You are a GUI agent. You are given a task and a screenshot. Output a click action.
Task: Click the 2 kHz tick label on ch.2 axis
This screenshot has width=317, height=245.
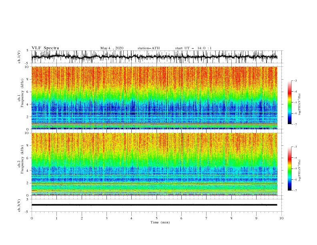(28, 183)
